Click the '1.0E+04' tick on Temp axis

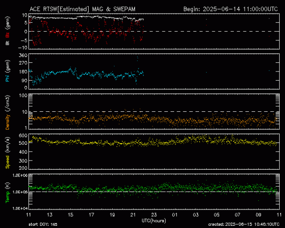click(20, 208)
